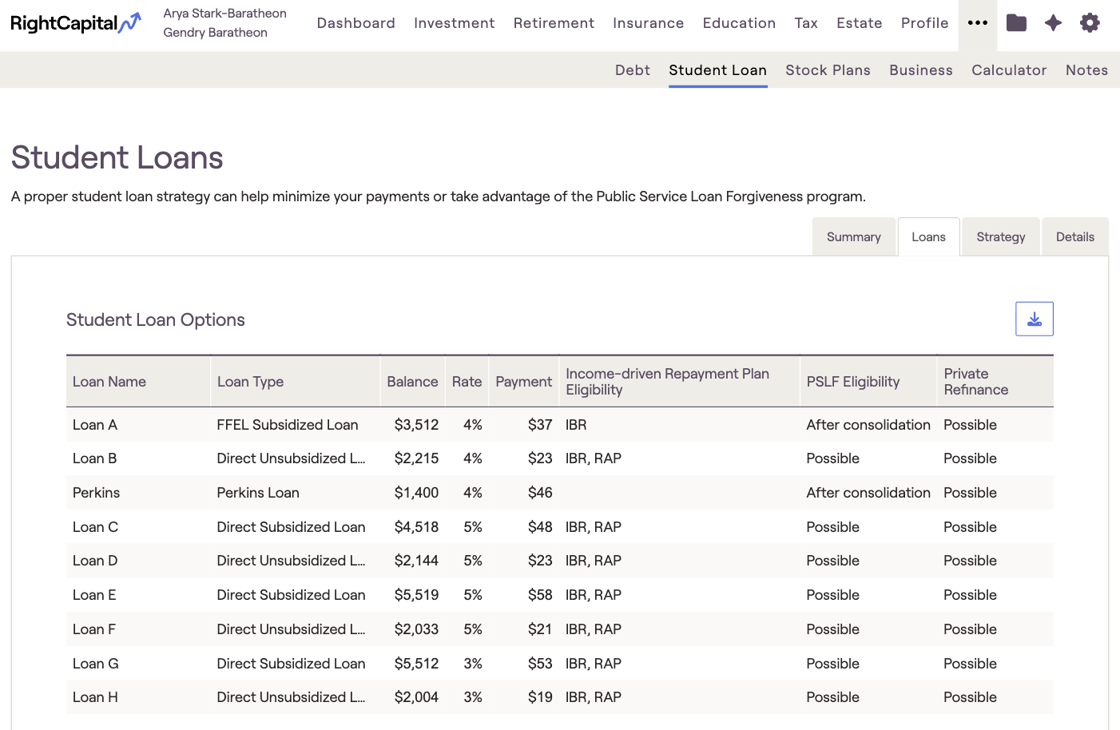Select the Loans tab
The image size is (1120, 730).
[928, 237]
